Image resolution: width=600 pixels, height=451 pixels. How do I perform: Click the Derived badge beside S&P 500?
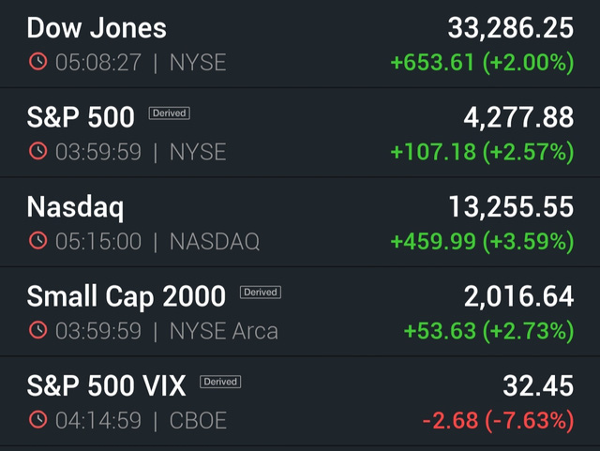[169, 113]
